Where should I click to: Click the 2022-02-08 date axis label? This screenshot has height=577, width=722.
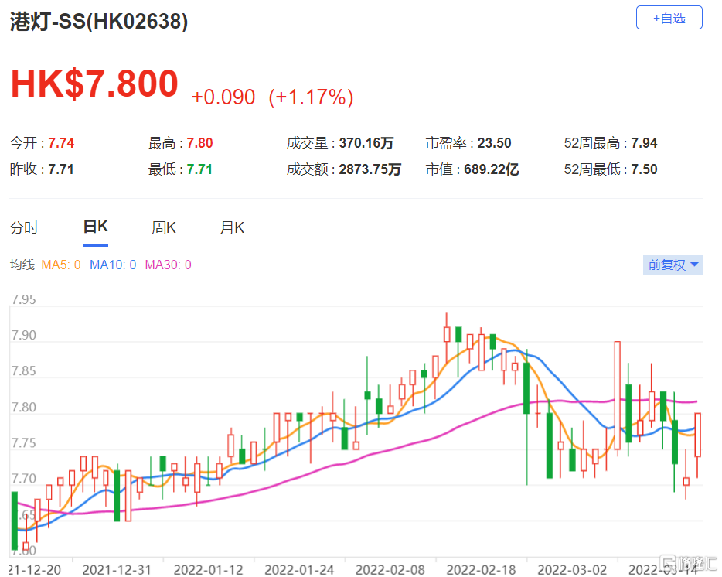coord(390,569)
